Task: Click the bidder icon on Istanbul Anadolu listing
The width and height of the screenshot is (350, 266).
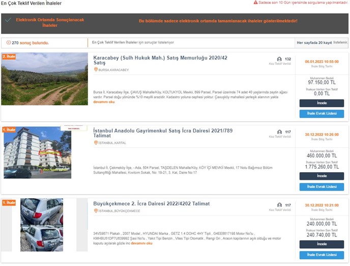Action: coord(279,132)
